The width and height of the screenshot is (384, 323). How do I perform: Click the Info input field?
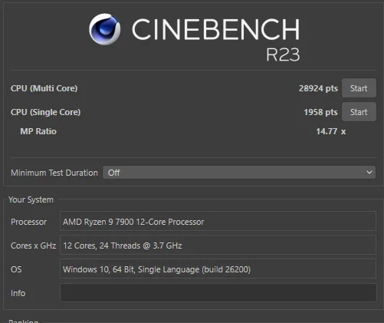(x=218, y=293)
